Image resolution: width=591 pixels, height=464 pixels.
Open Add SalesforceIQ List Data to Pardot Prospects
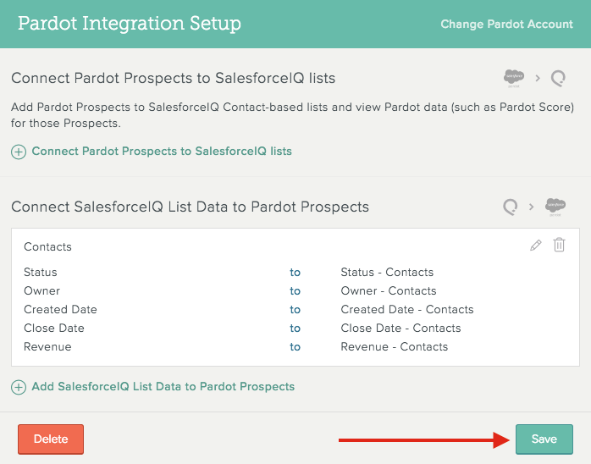[x=163, y=386]
